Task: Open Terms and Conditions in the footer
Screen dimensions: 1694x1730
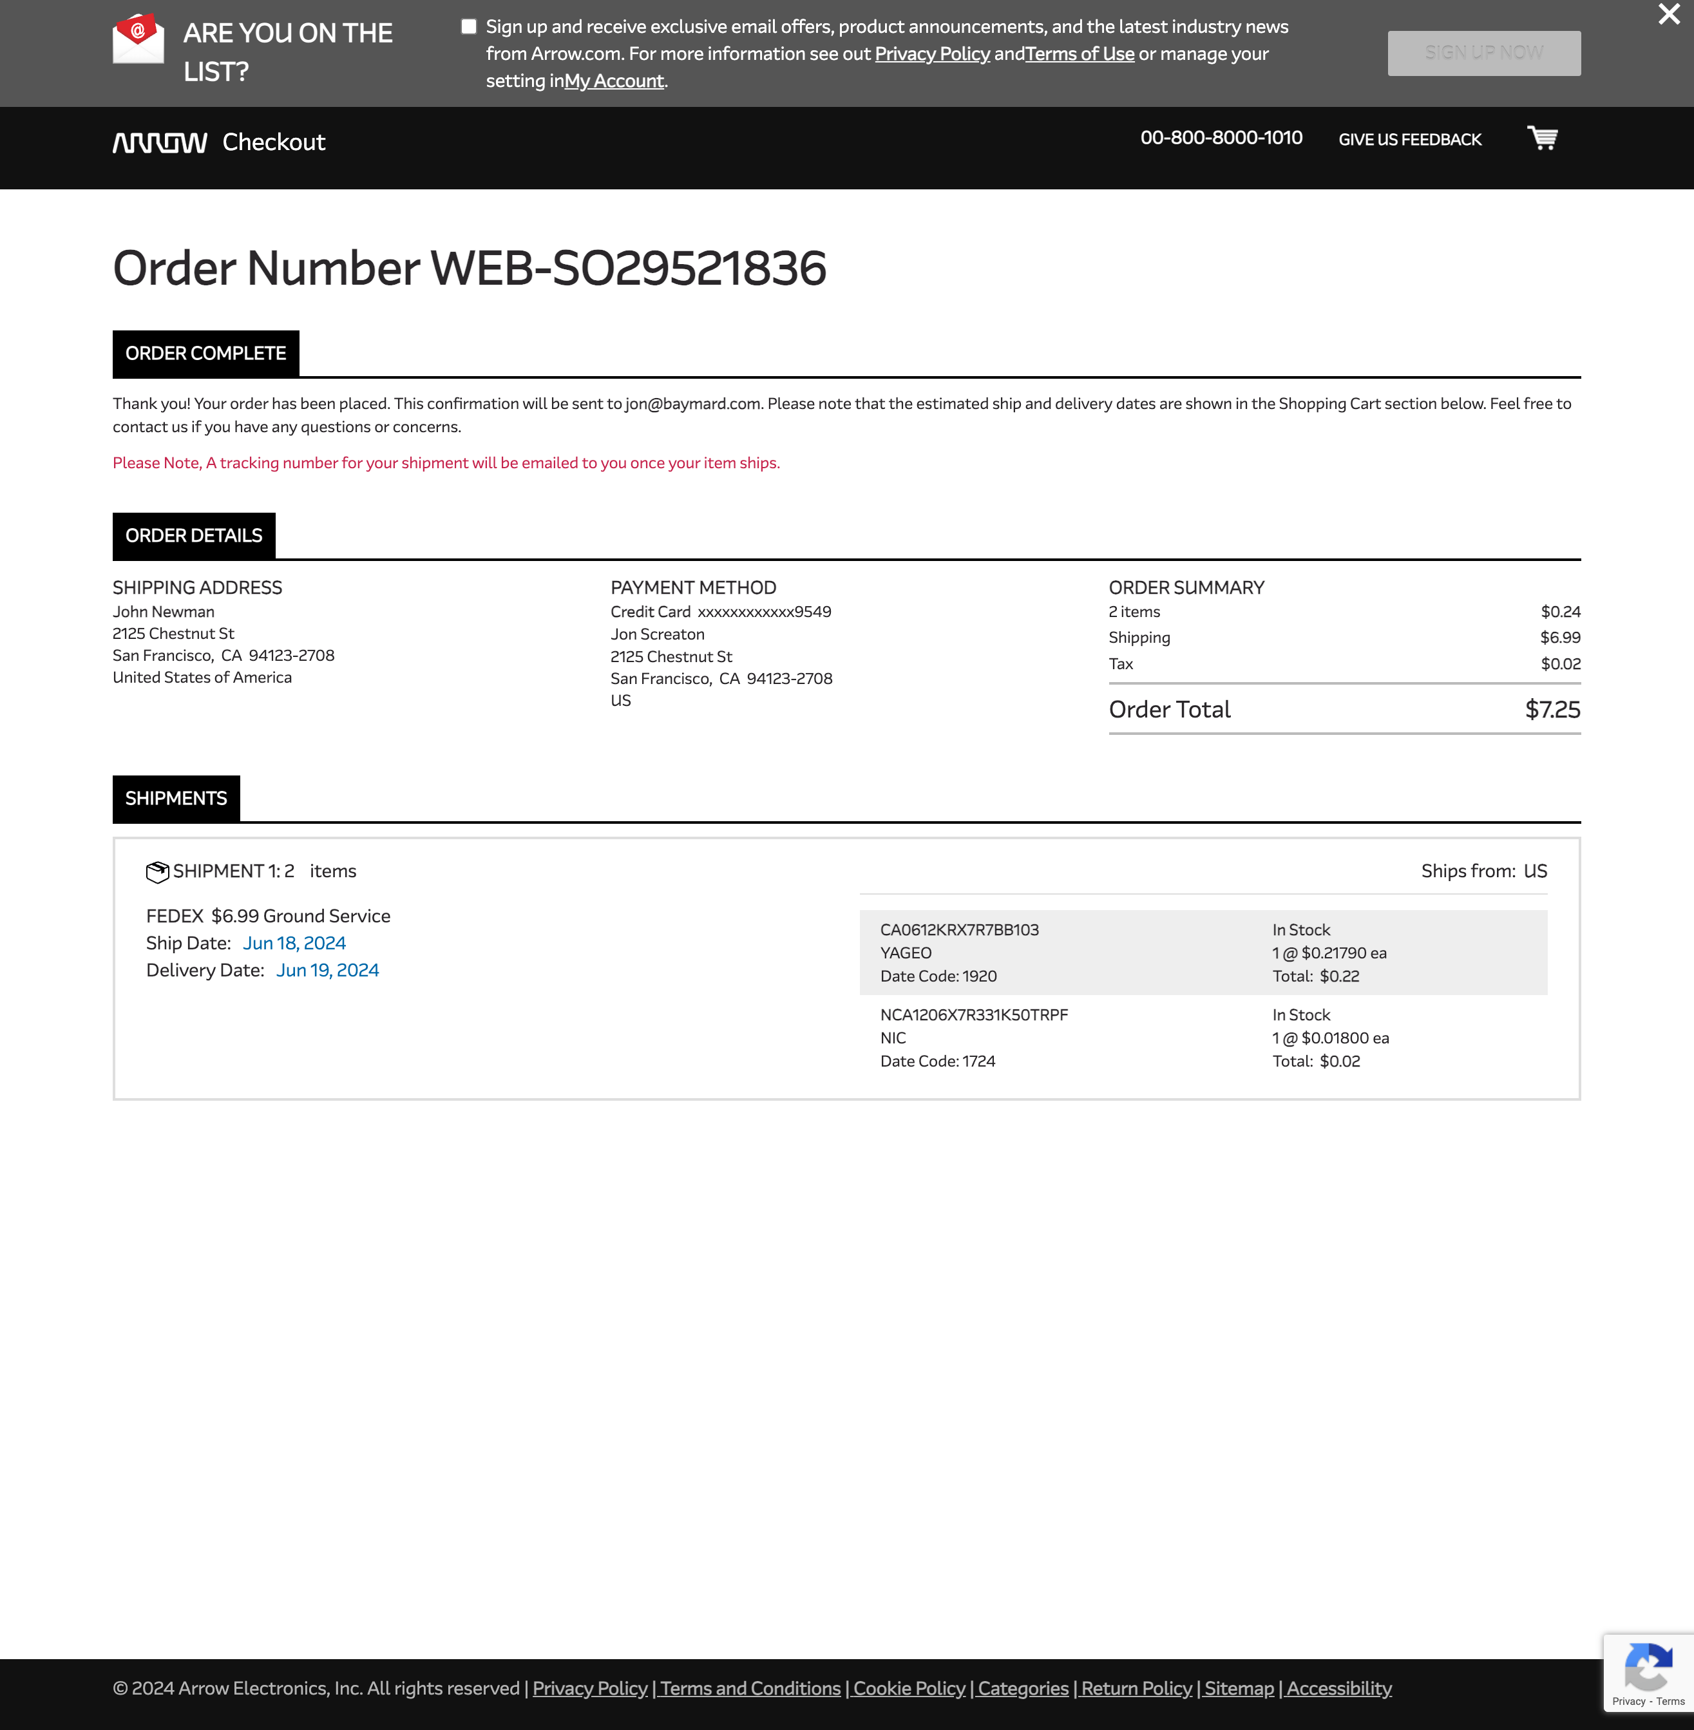Action: (x=749, y=1687)
